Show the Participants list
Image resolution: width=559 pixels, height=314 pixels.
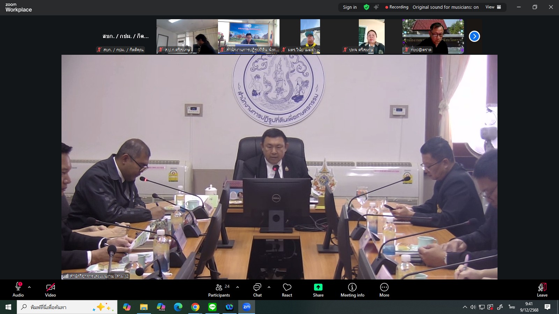219,290
